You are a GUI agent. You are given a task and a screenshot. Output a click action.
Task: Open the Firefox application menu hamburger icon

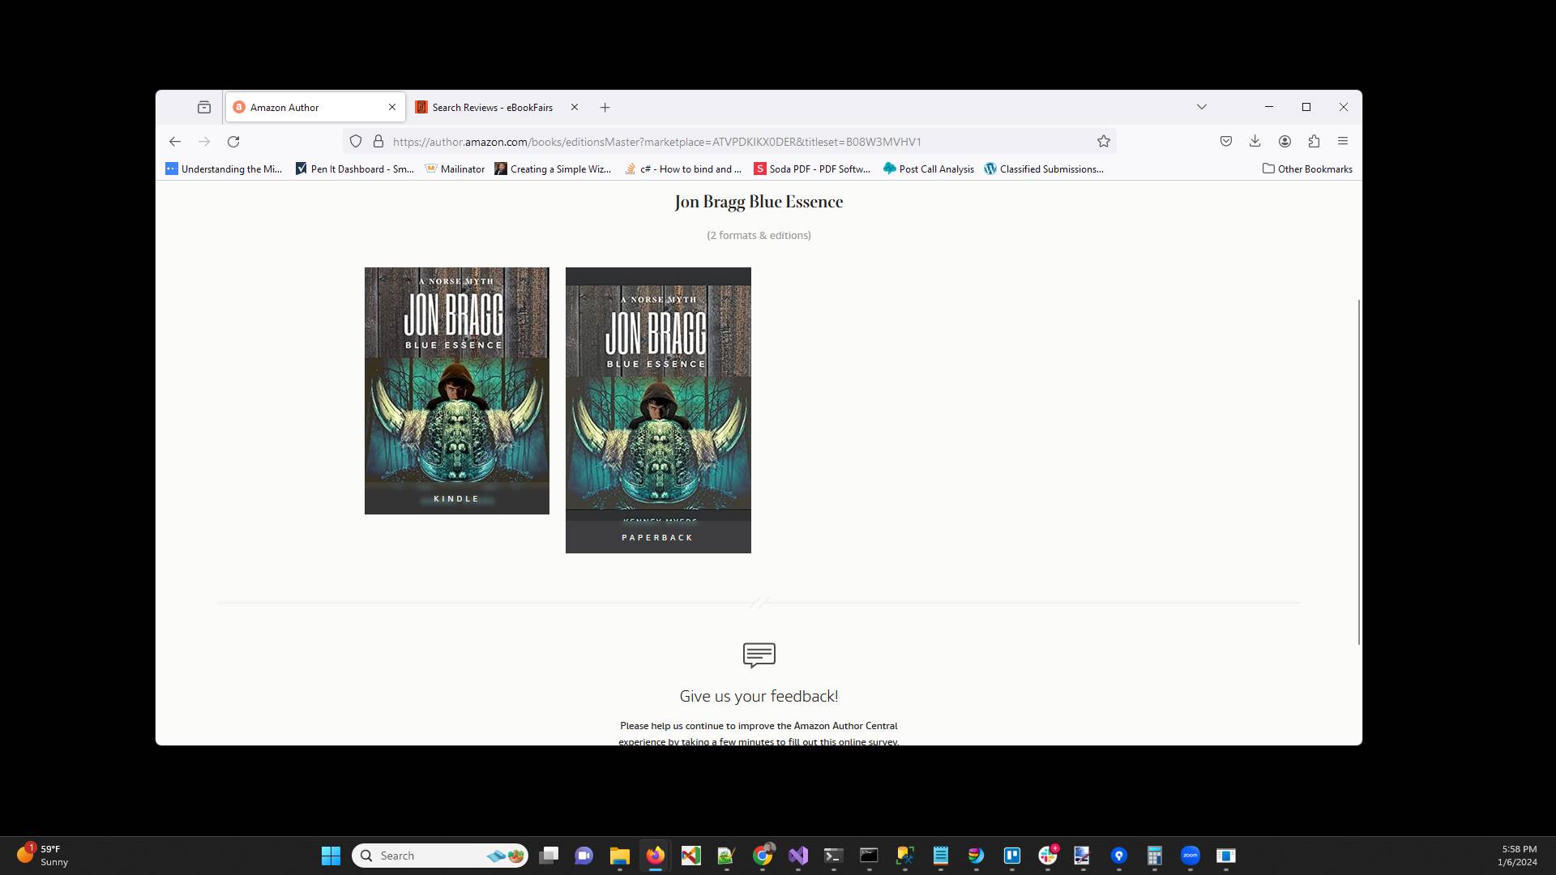1343,141
